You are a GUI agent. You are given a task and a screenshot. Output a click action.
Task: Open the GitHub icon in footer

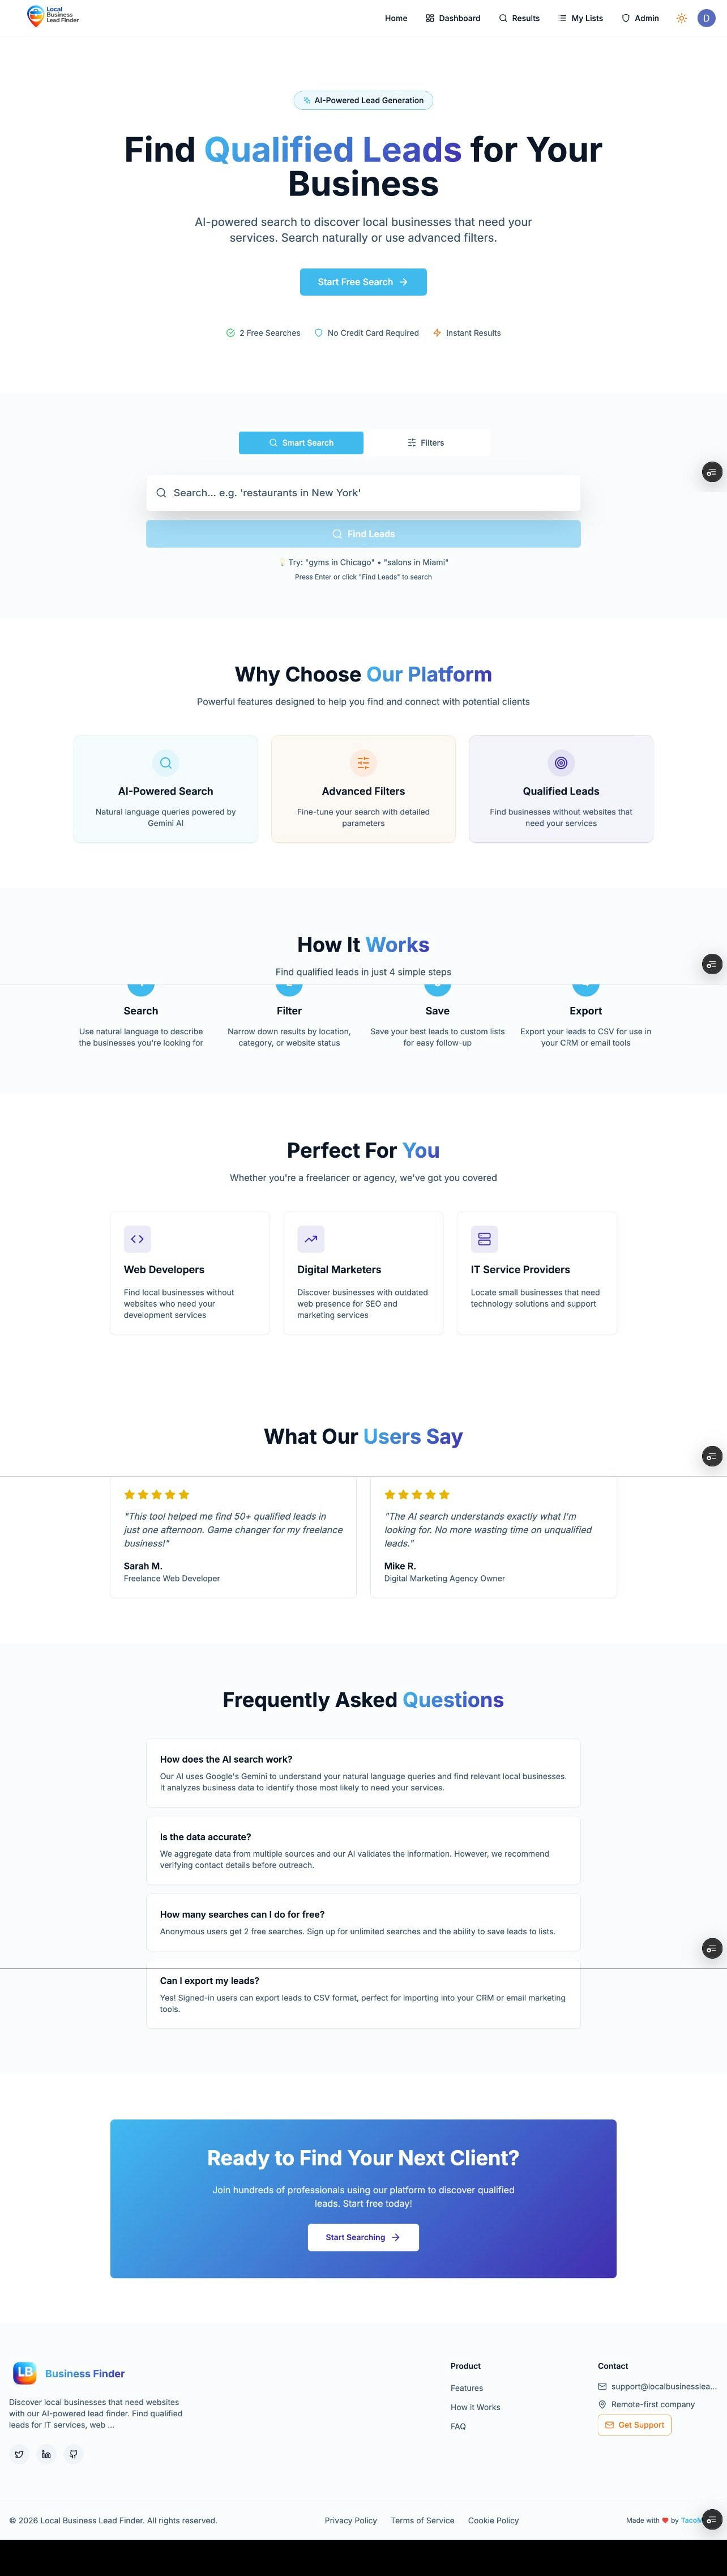(73, 2454)
